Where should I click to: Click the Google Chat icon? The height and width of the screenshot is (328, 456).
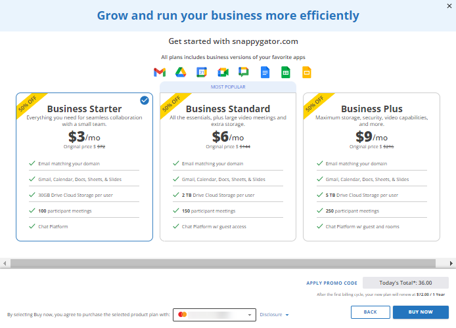click(244, 72)
